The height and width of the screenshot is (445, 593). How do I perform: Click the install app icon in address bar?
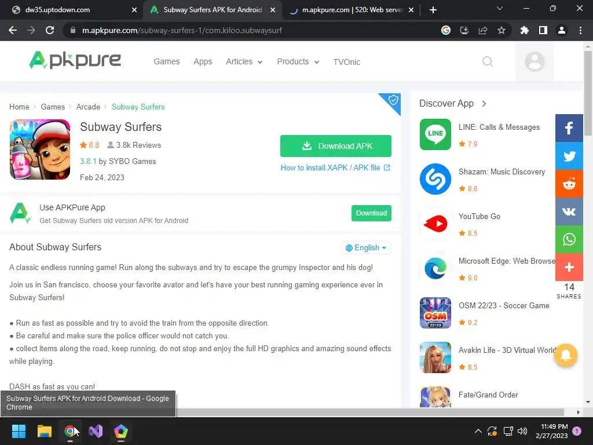464,30
